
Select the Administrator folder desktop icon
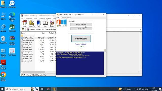pyautogui.click(x=3, y=4)
